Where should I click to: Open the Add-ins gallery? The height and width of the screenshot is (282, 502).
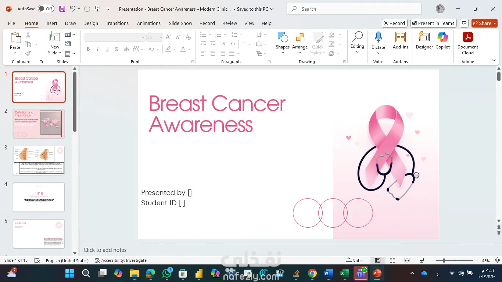coord(401,40)
